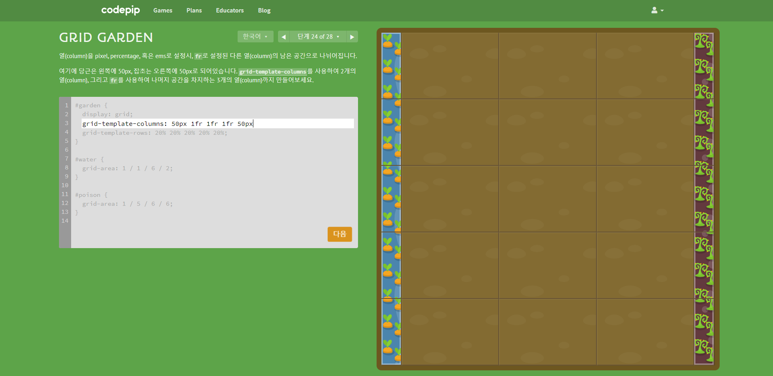This screenshot has height=376, width=773.
Task: Open the Blog page
Action: [x=264, y=10]
